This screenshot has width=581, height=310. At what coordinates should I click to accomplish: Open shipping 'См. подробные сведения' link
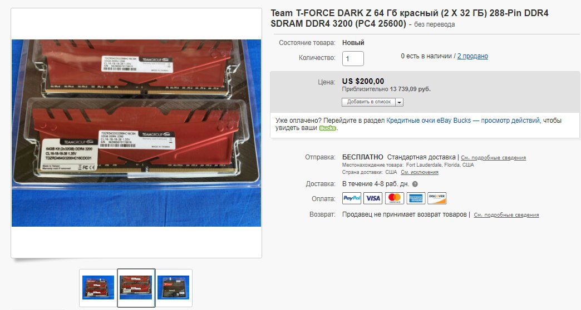[493, 158]
